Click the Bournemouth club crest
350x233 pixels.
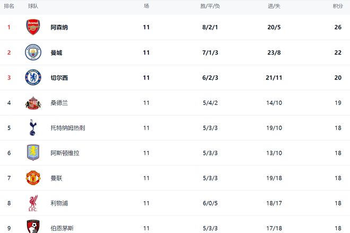(33, 227)
